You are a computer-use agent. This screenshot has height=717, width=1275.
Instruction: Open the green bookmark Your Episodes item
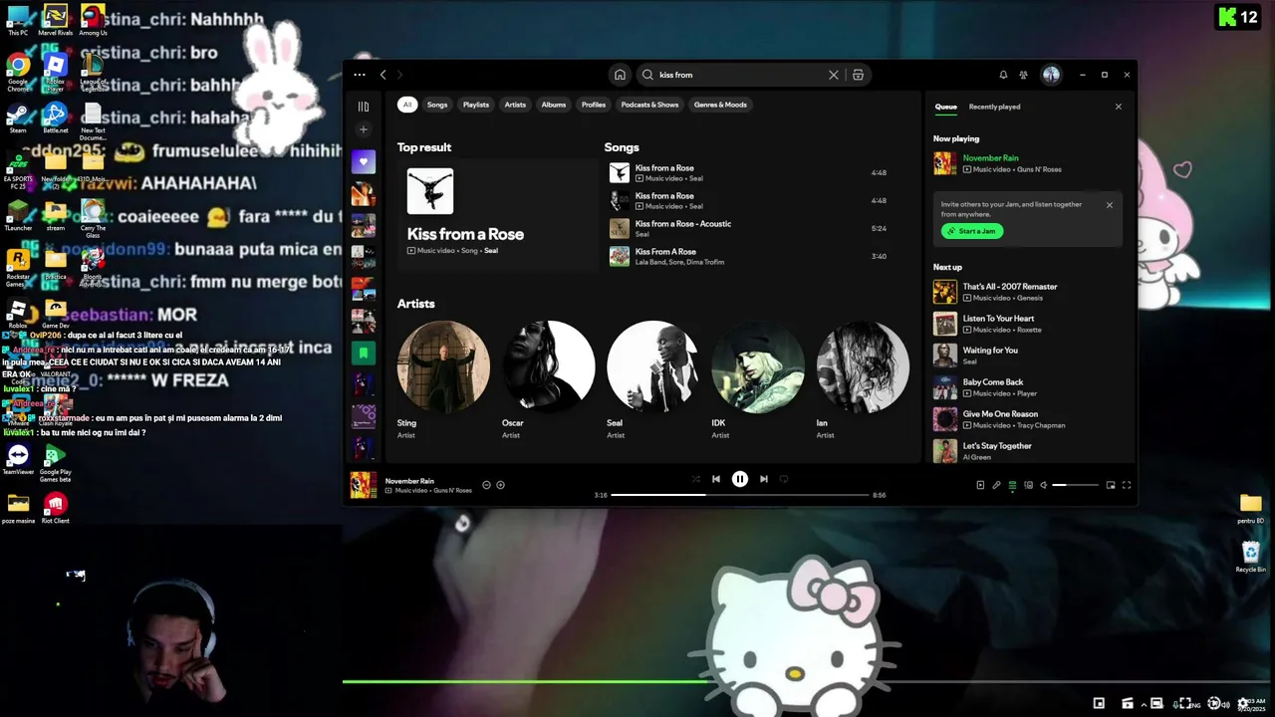coord(364,353)
